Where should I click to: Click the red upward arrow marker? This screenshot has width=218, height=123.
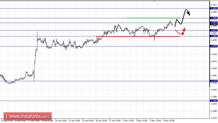click(184, 29)
